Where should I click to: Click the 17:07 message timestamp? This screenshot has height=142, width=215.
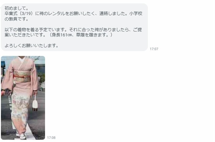click(154, 49)
